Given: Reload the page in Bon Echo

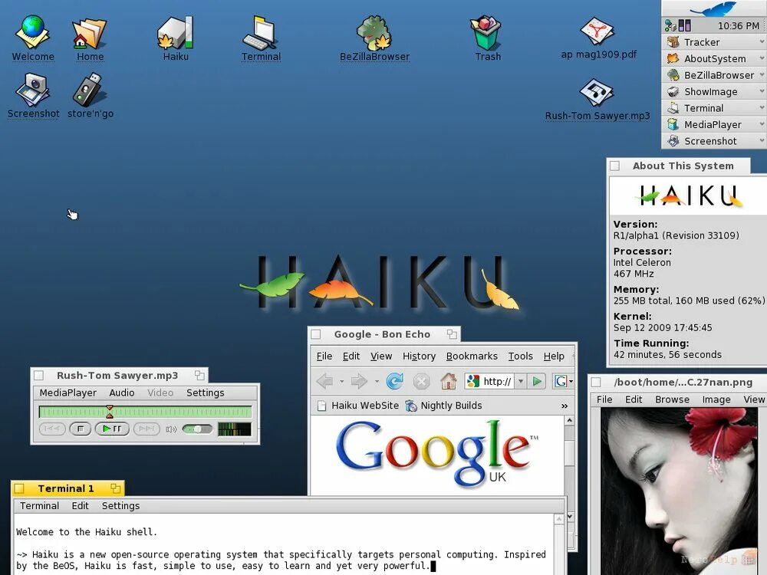Looking at the screenshot, I should 395,381.
